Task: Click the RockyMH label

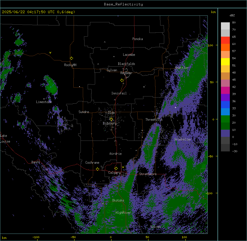Action: point(70,65)
